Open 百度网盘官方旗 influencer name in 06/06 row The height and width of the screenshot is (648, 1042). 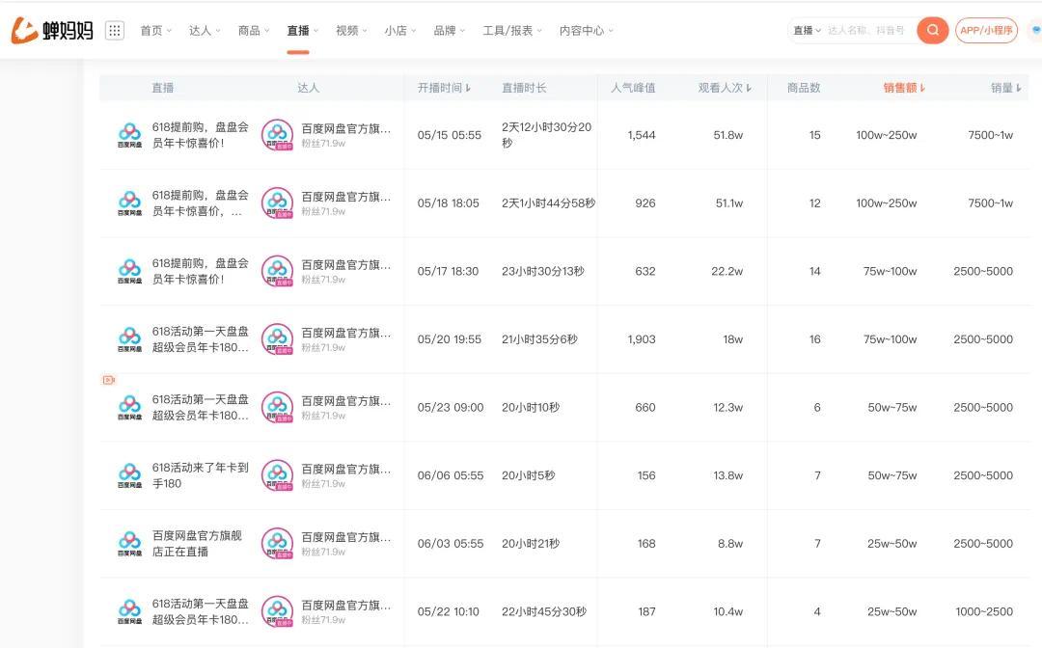click(x=346, y=470)
